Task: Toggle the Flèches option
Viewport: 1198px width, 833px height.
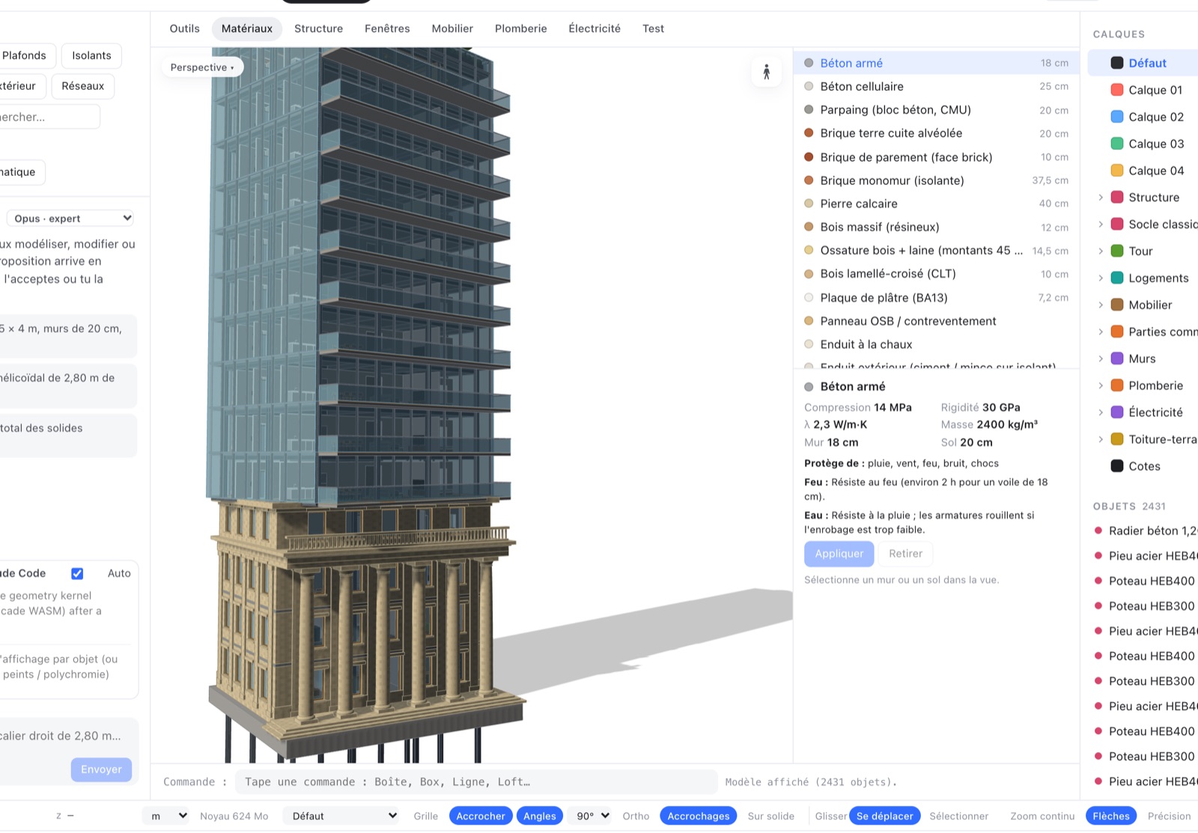Action: tap(1110, 816)
